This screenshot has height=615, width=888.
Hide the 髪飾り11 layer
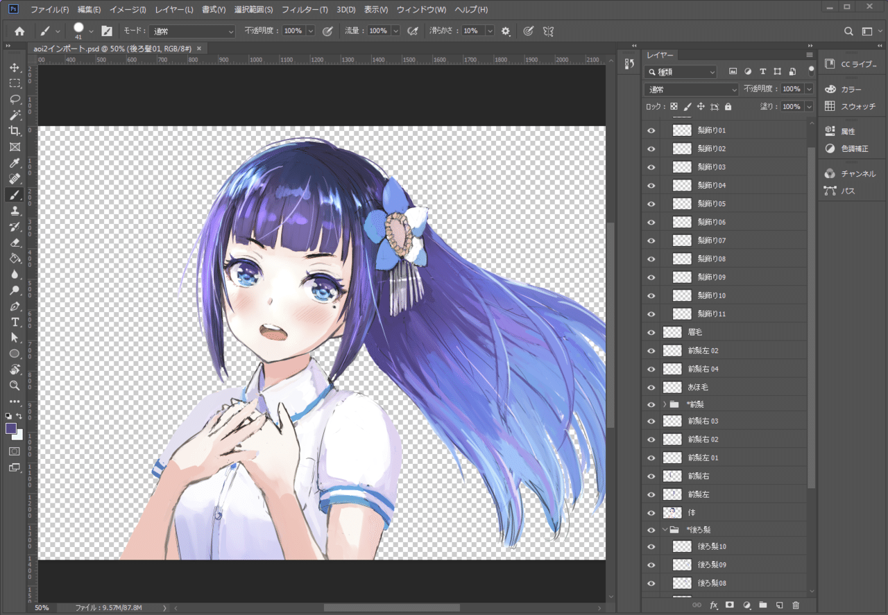[x=651, y=314]
